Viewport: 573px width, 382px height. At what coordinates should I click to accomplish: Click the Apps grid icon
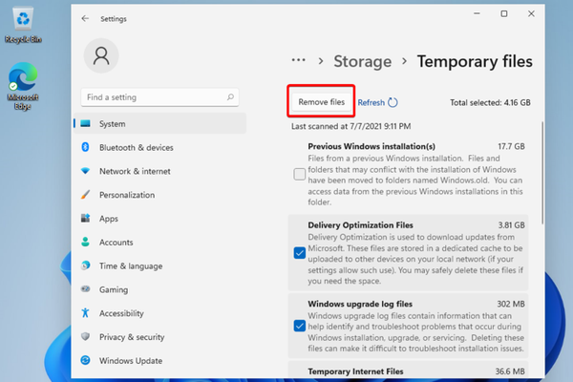pyautogui.click(x=86, y=219)
